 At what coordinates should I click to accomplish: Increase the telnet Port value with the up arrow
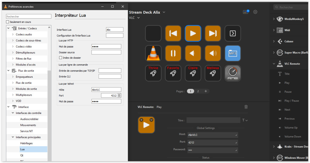click(119, 94)
